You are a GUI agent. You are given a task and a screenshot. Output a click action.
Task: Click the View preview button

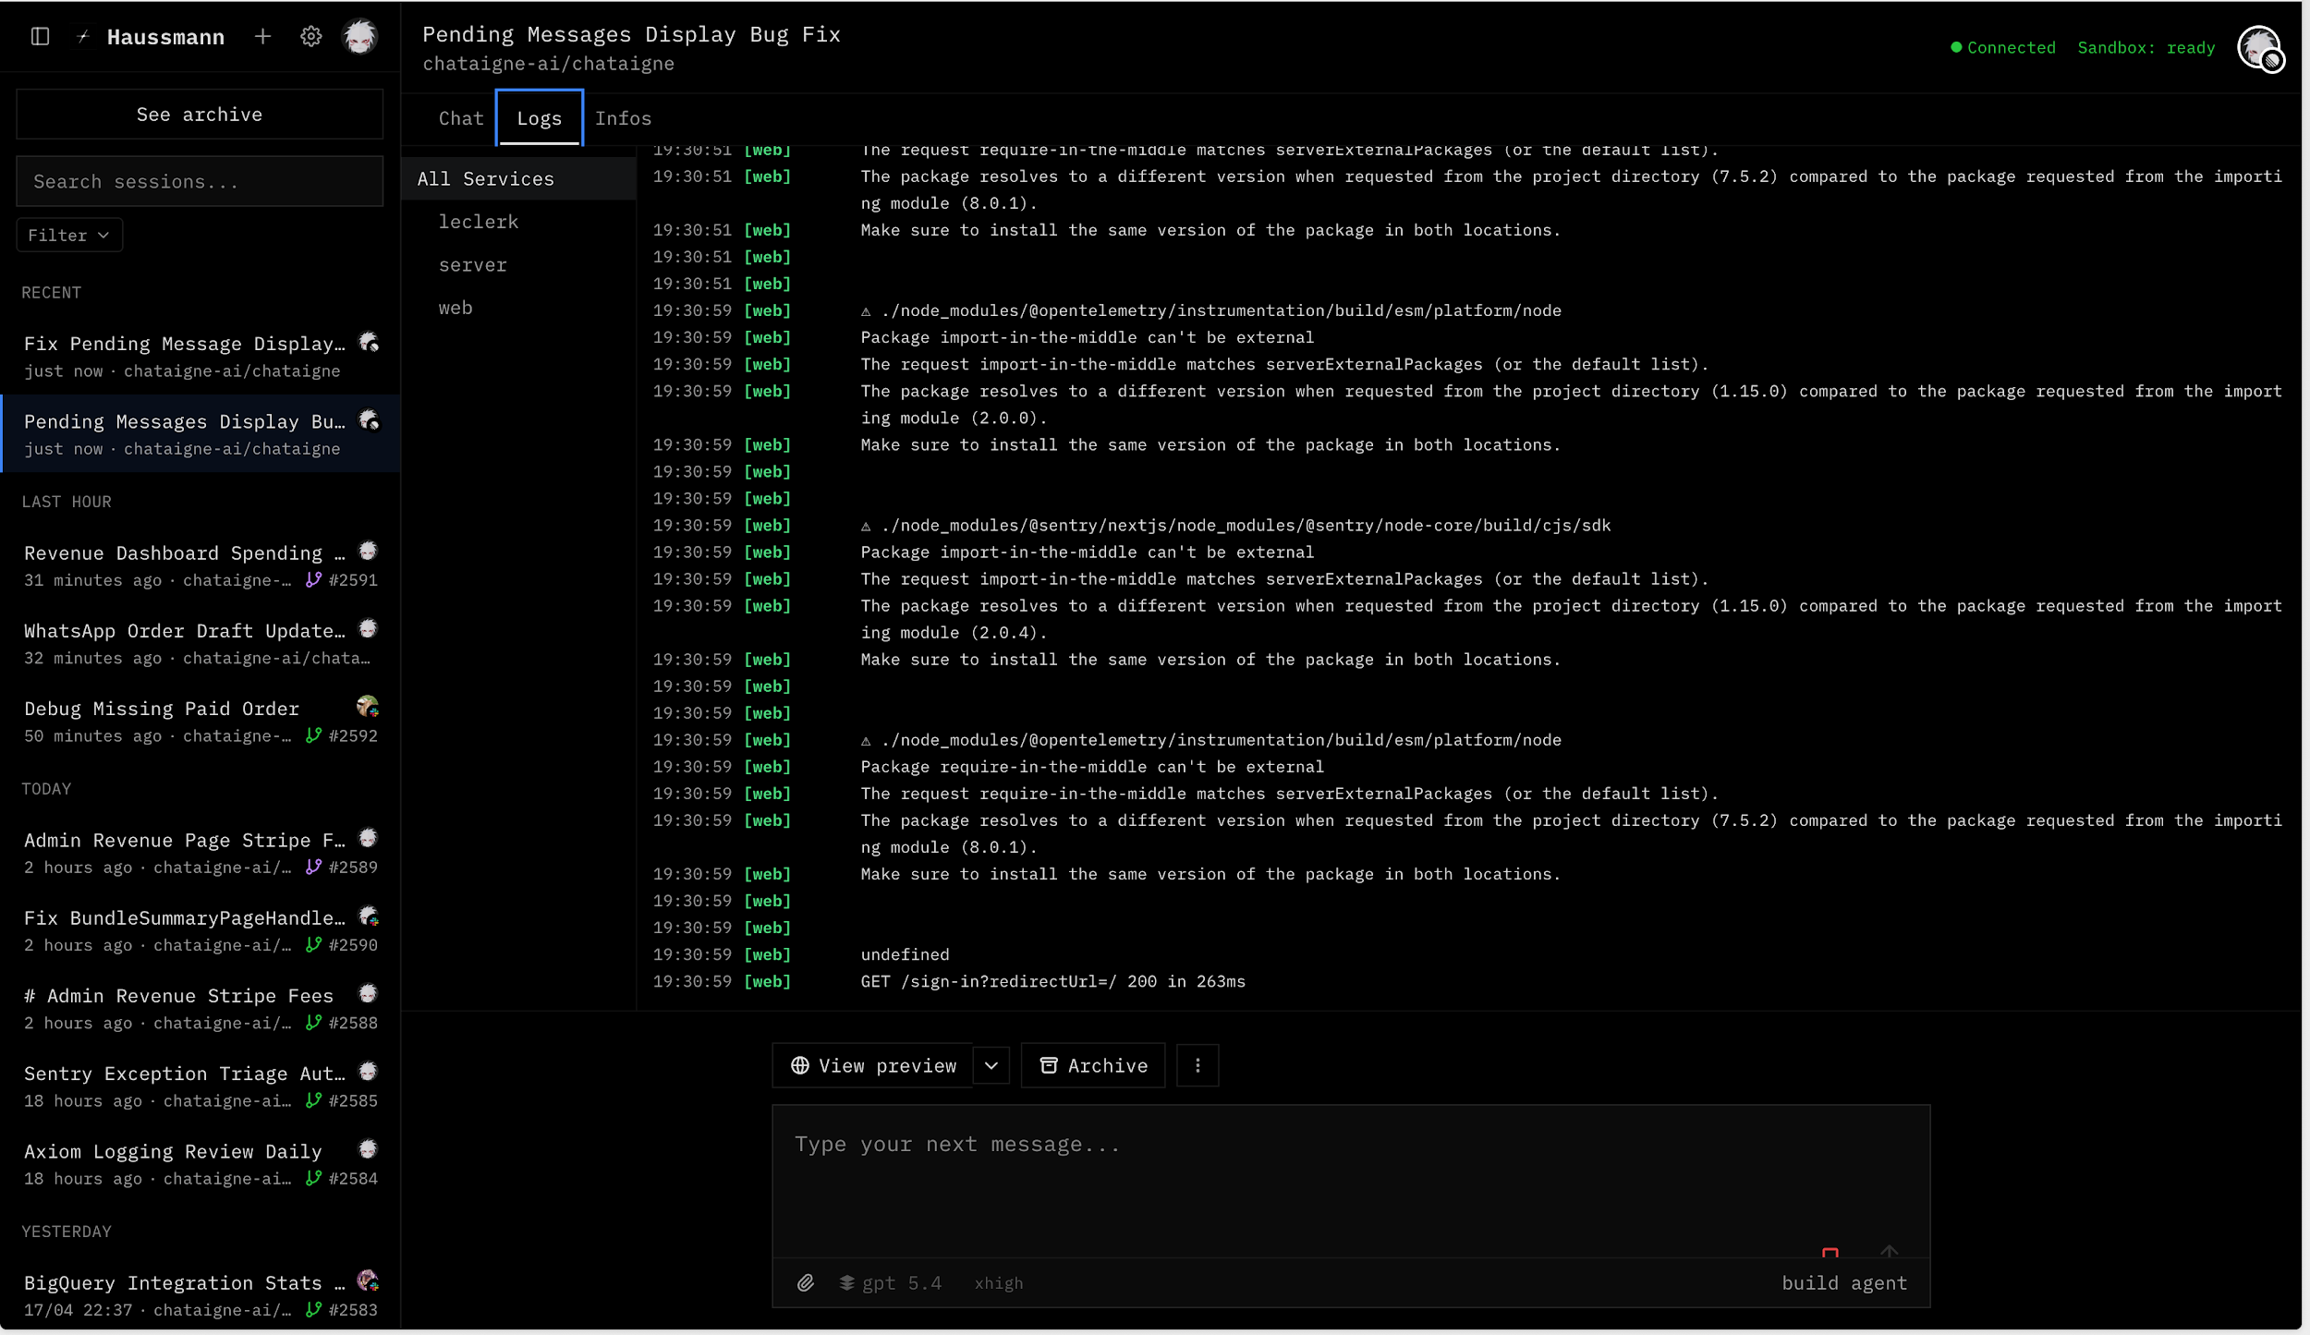(x=872, y=1065)
